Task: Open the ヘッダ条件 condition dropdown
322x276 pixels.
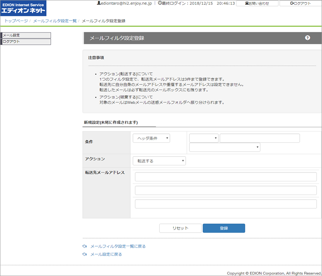Action: pos(151,138)
